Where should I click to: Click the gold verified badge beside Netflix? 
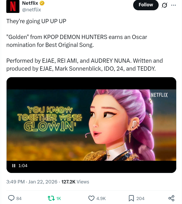tap(42, 3)
